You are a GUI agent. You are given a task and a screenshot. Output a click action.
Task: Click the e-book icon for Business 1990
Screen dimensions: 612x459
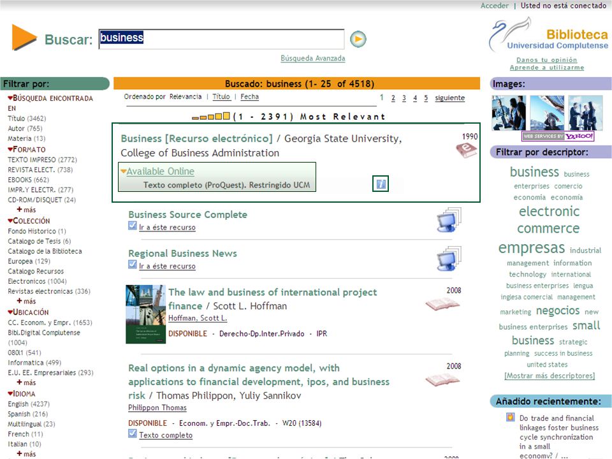[467, 150]
